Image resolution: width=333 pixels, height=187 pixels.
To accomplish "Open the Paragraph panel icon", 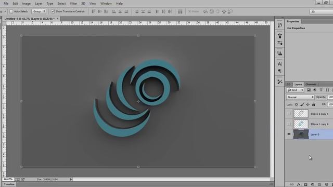I will point(280,71).
